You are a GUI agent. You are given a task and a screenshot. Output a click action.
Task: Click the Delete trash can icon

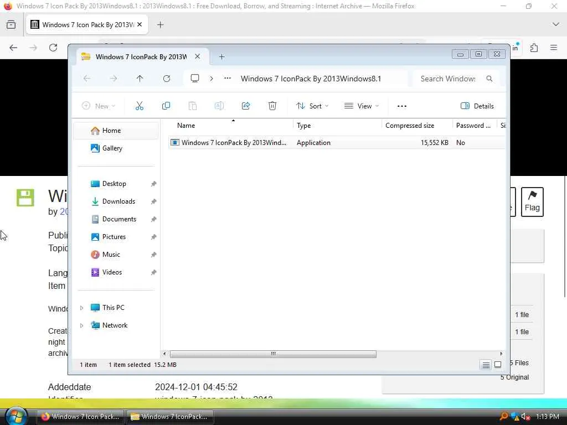[272, 106]
